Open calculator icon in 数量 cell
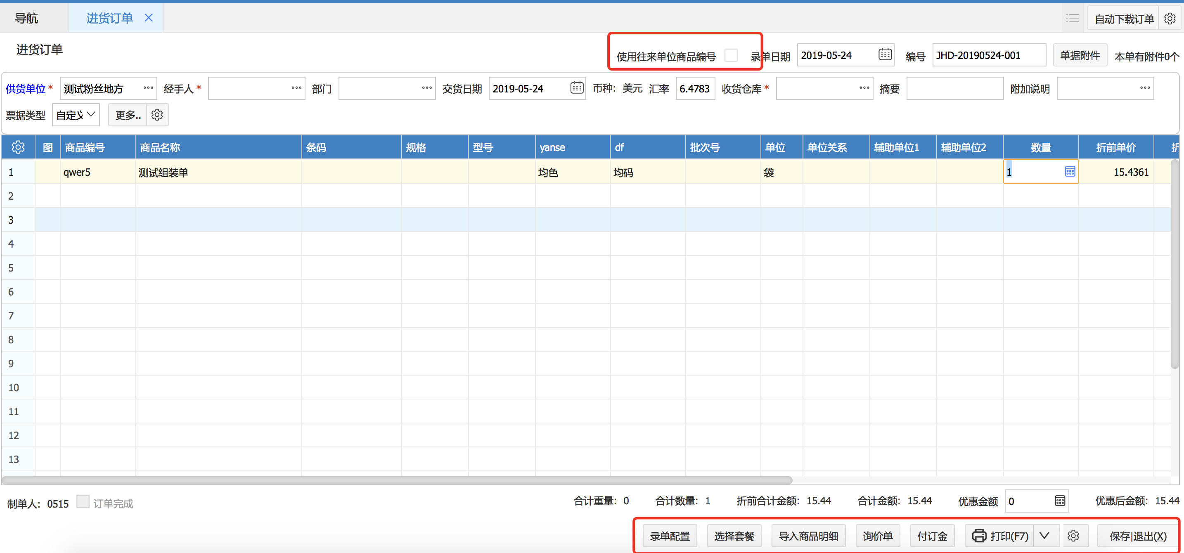The height and width of the screenshot is (553, 1184). [1070, 172]
